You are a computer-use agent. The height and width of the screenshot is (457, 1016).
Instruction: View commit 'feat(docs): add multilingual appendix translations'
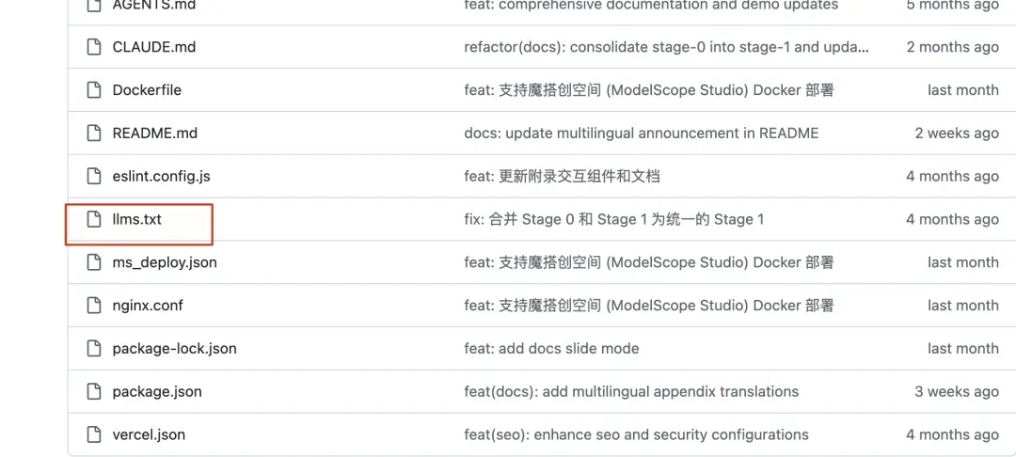click(631, 391)
